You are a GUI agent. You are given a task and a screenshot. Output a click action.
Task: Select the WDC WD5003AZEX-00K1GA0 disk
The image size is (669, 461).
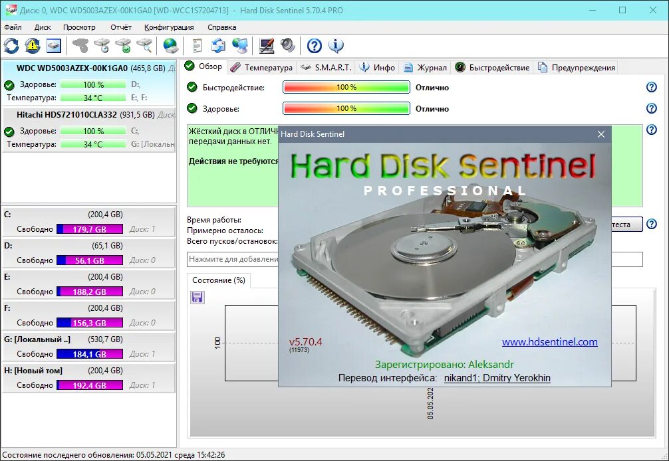88,82
